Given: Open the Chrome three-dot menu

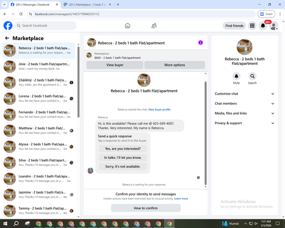Looking at the screenshot, I should pos(280,14).
